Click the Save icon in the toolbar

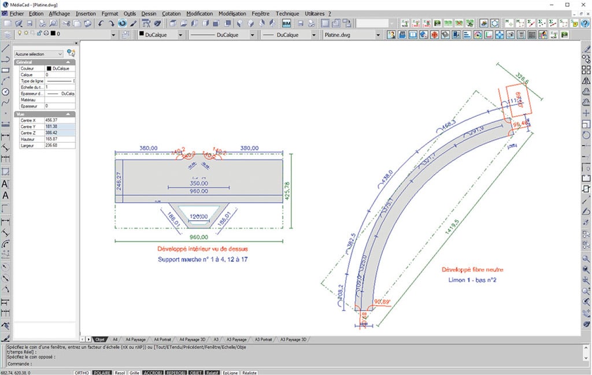[29, 24]
